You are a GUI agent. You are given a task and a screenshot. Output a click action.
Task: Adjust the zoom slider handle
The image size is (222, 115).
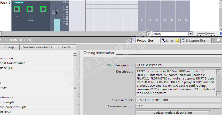[206, 34]
